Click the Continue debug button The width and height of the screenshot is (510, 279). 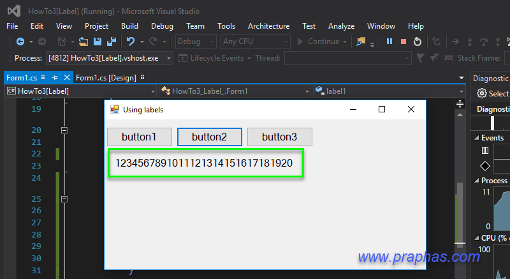click(x=318, y=41)
